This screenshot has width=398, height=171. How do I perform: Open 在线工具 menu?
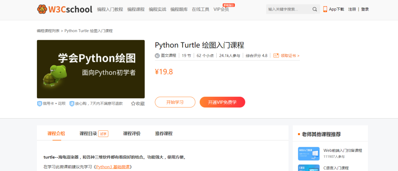[201, 9]
